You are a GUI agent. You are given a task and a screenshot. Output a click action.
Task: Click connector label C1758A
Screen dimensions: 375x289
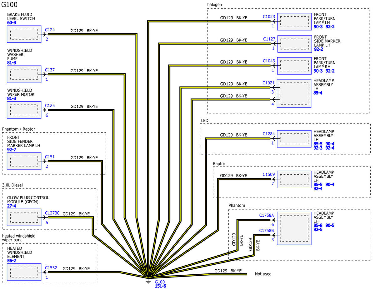(267, 215)
